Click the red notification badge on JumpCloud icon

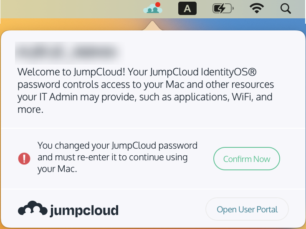(158, 5)
